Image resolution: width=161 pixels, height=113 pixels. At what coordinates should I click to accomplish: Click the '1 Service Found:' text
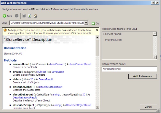[x=112, y=34]
